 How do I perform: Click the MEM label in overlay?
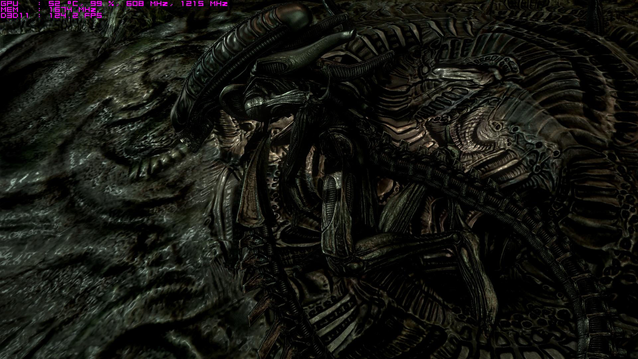coord(10,10)
